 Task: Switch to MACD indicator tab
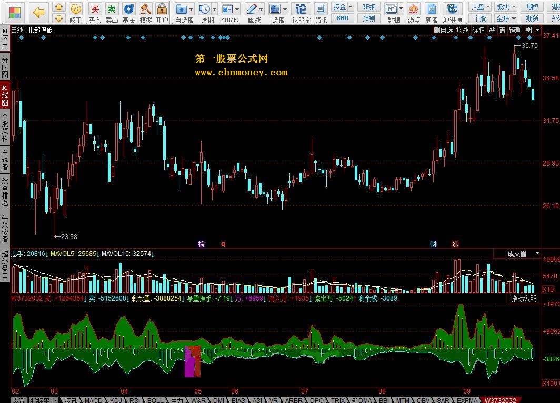(93, 400)
